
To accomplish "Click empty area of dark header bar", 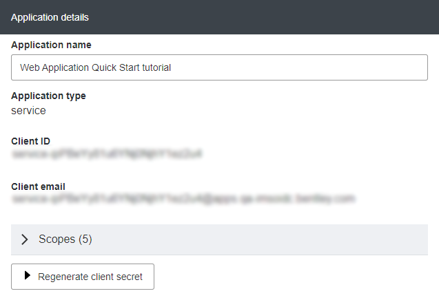I will tap(276, 17).
